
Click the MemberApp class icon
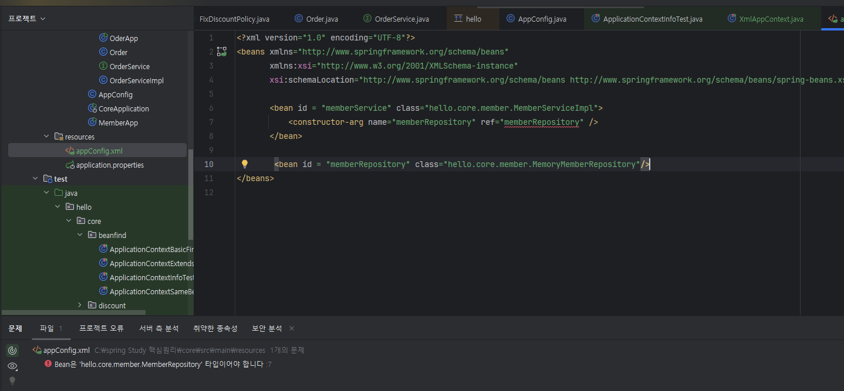tap(92, 123)
